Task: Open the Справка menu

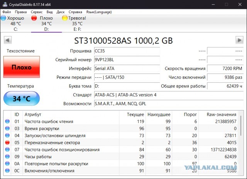Action: click(75, 12)
